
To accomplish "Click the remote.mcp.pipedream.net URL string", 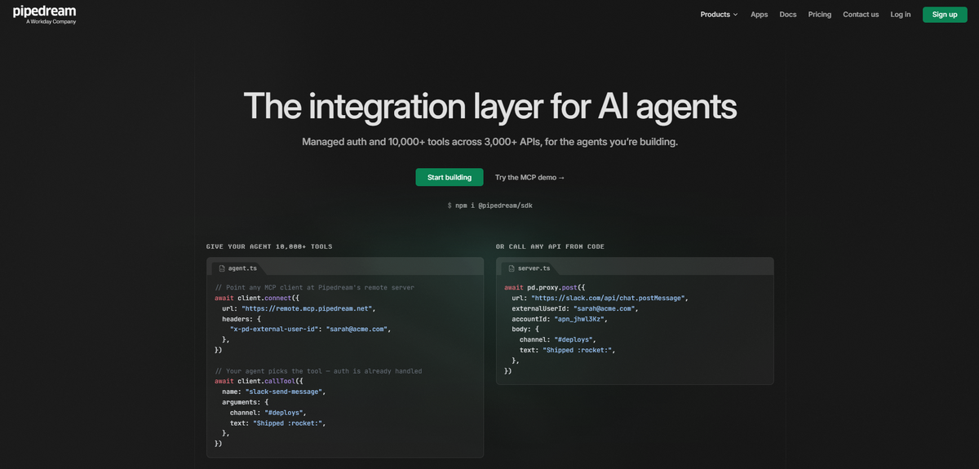I will coord(308,308).
